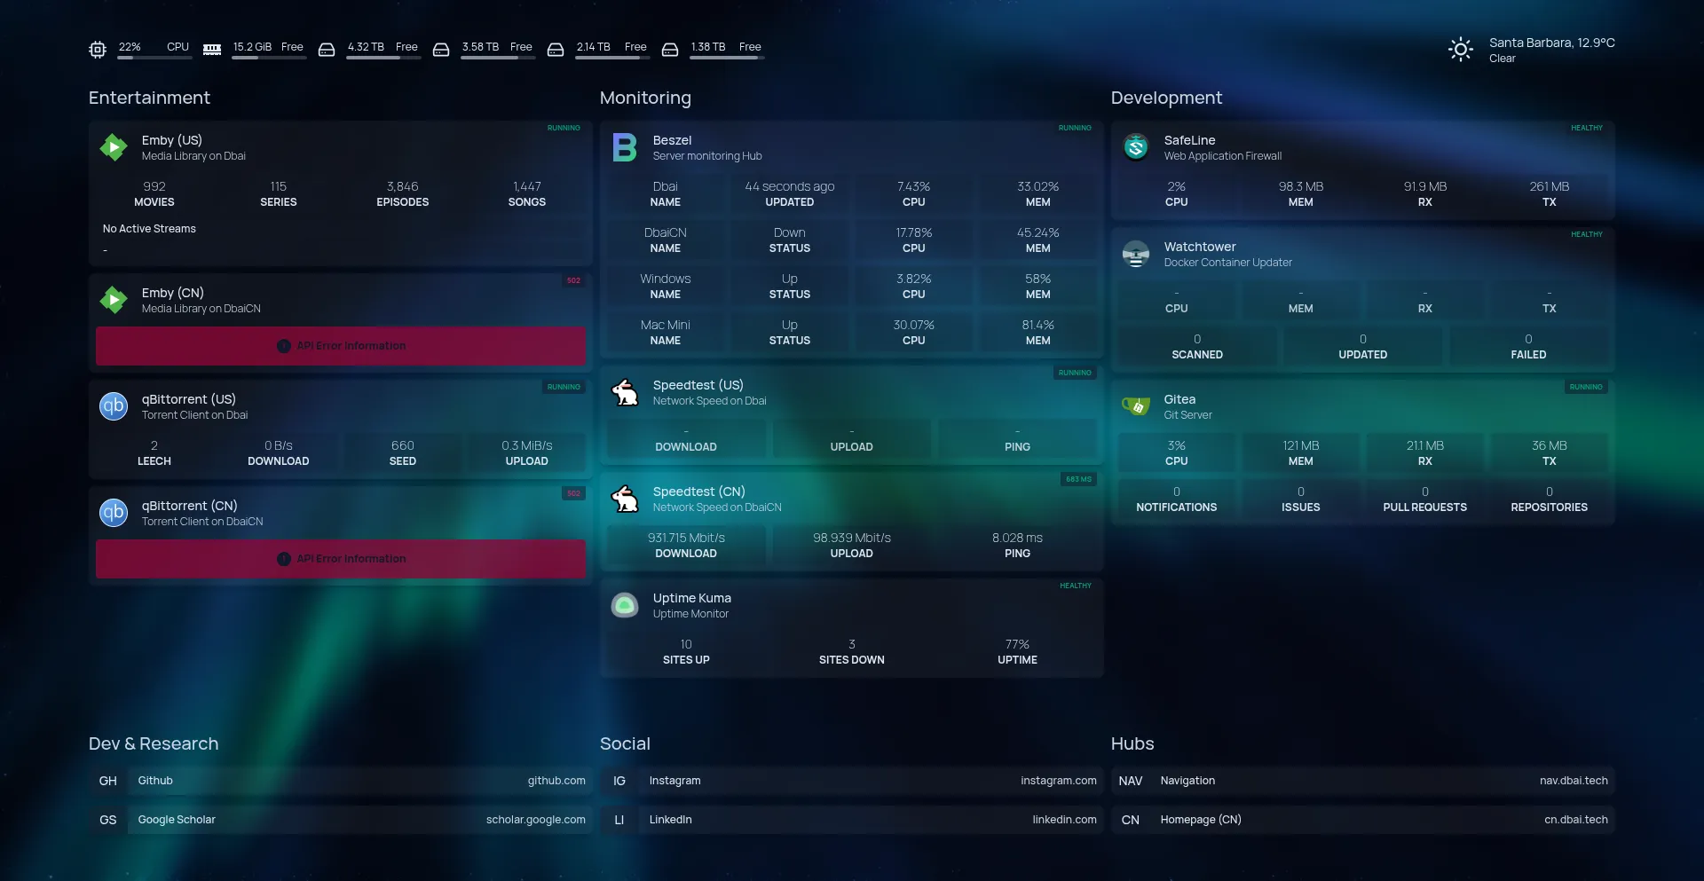Open the Github bookmark link

341,781
